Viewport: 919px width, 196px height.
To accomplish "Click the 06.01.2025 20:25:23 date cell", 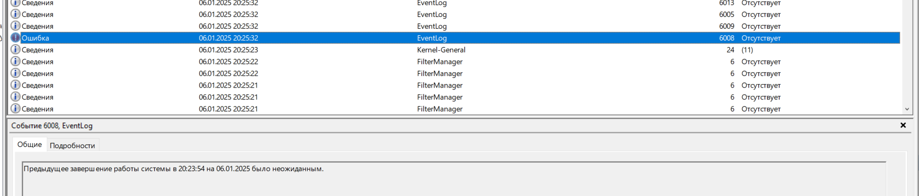I will coord(228,50).
